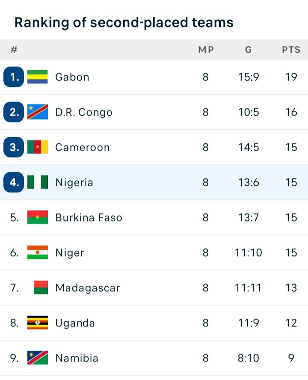Image resolution: width=308 pixels, height=380 pixels.
Task: Click the MP column header
Action: (206, 50)
